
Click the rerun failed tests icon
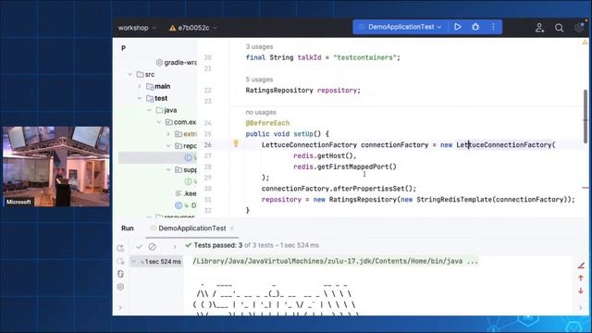[x=120, y=261]
